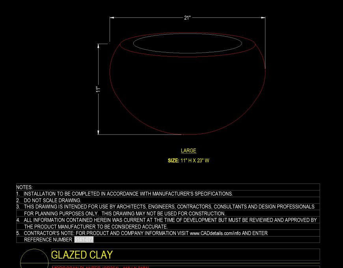This screenshot has height=268, width=343.
Task: Click the top arrowhead of height dimension
Action: pos(98,46)
